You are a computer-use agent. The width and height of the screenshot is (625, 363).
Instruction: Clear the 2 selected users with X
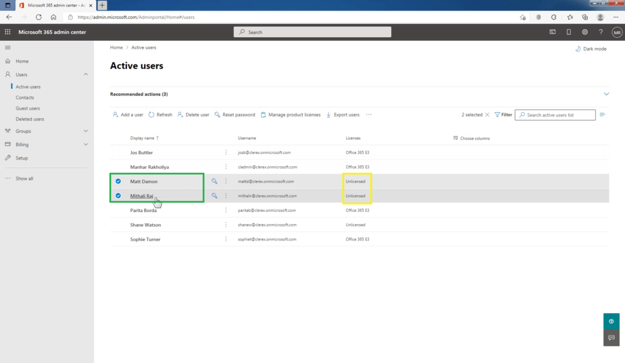pyautogui.click(x=487, y=115)
